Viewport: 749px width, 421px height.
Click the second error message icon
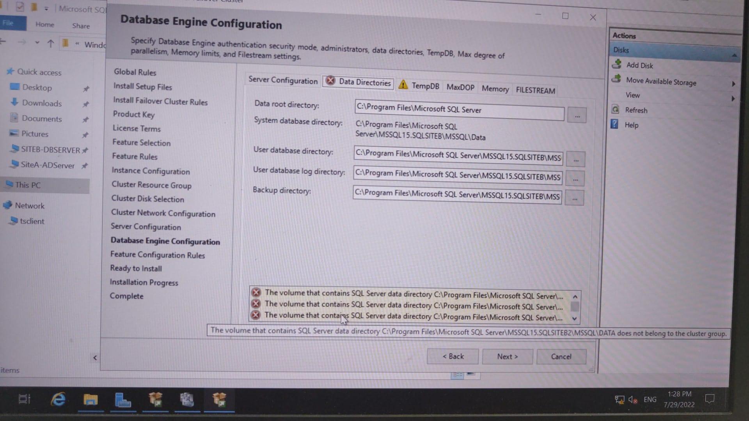pos(256,304)
